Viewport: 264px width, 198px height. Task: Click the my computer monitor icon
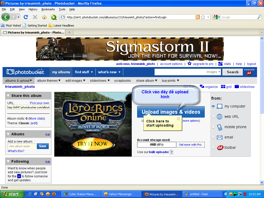(x=220, y=106)
